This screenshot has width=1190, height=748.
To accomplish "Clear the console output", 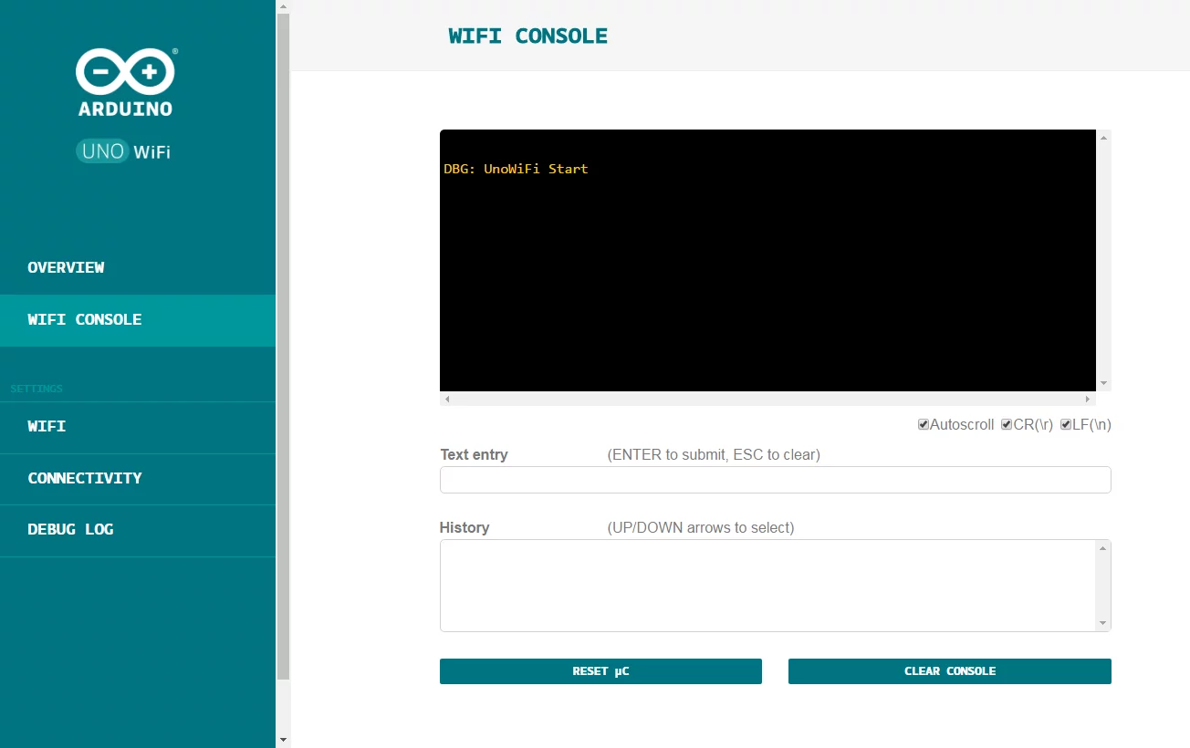I will (x=950, y=671).
